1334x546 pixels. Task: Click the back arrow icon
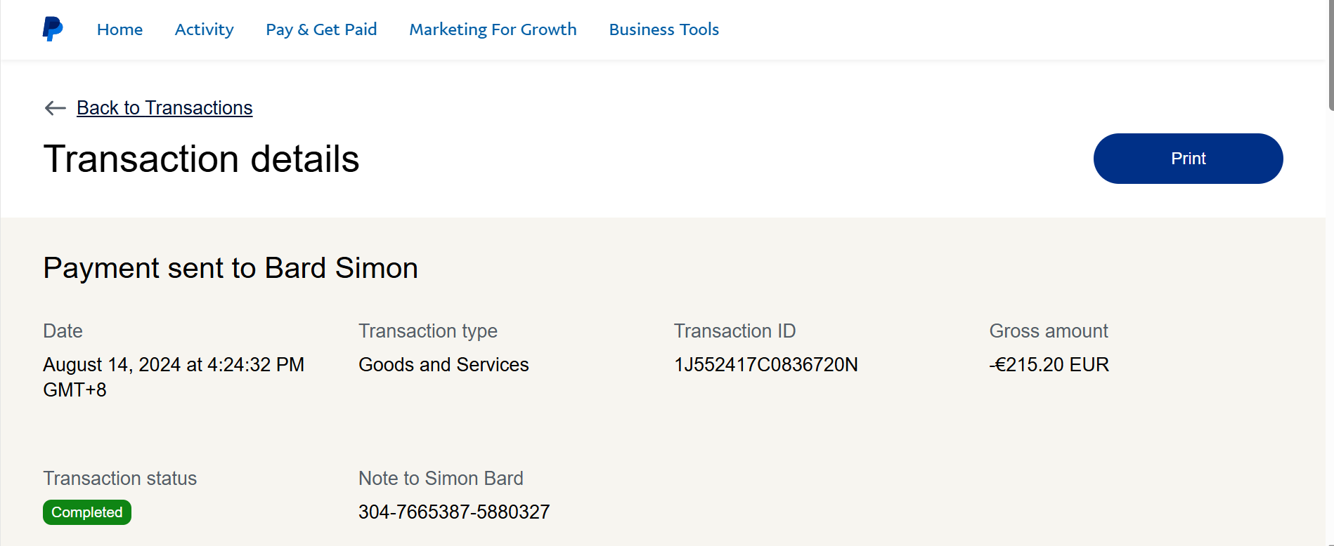pyautogui.click(x=55, y=108)
